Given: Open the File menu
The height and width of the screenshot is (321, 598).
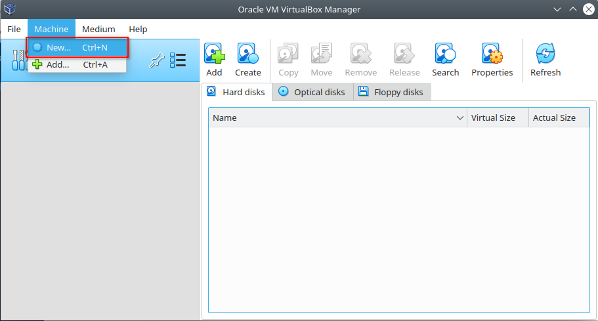Looking at the screenshot, I should coord(14,29).
